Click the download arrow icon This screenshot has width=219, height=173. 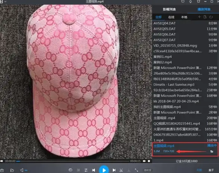[x=128, y=170]
